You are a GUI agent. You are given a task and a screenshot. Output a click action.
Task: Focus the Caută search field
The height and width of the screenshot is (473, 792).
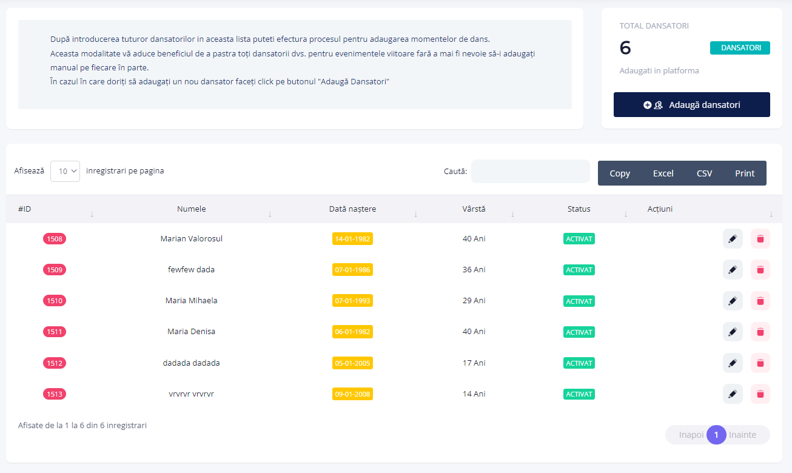coord(530,172)
